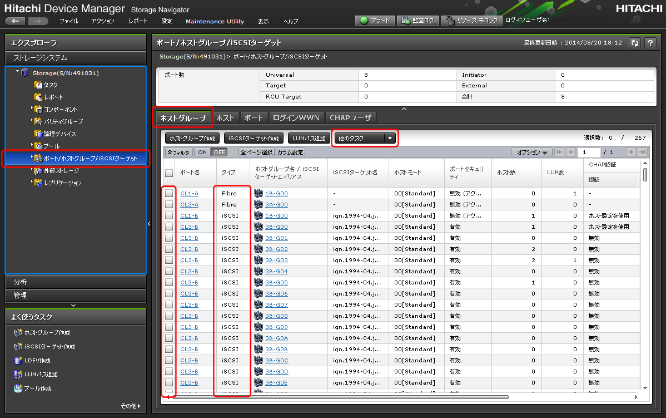
Task: Check the row checkbox for 3B-G04
Action: (x=169, y=271)
